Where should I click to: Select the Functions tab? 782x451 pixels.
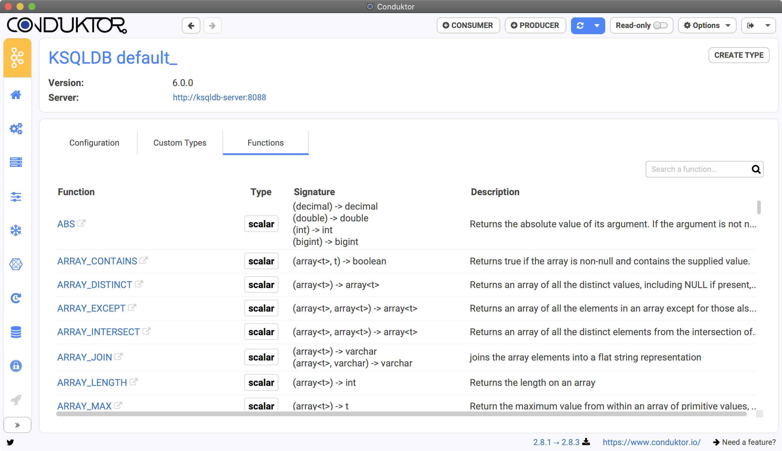tap(265, 143)
